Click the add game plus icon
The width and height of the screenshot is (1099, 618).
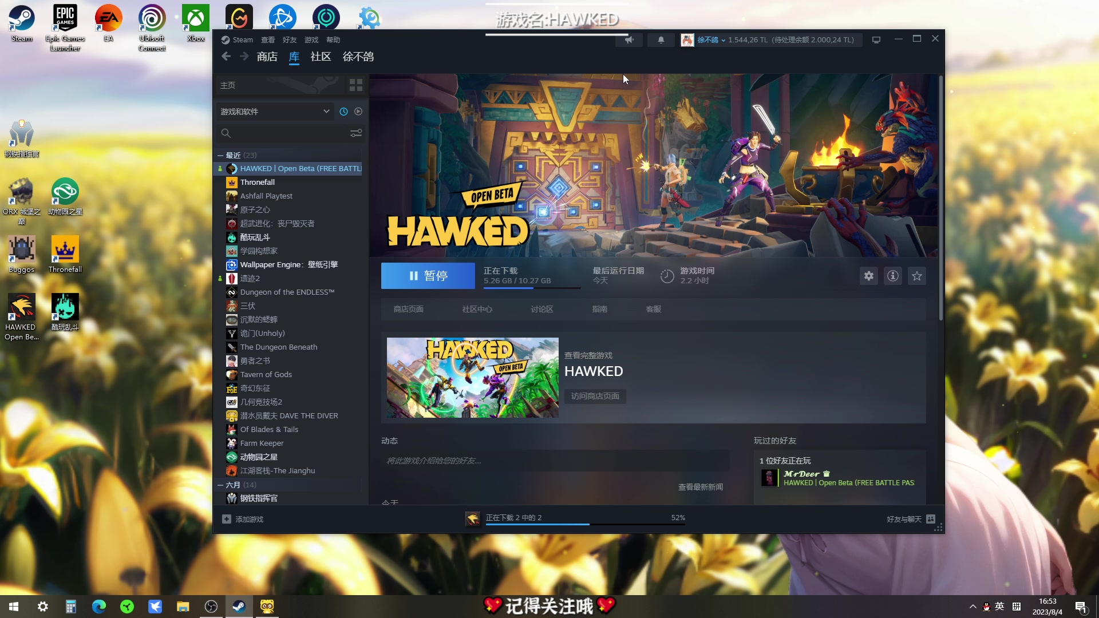pos(227,519)
